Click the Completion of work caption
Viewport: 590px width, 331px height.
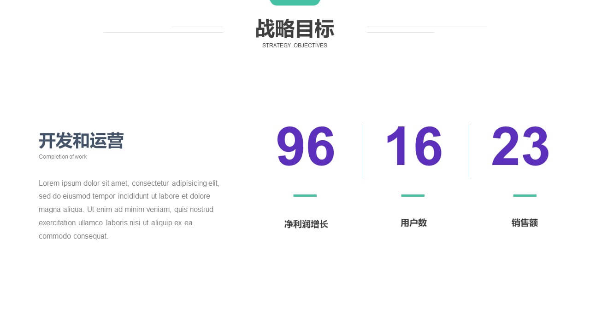point(63,157)
